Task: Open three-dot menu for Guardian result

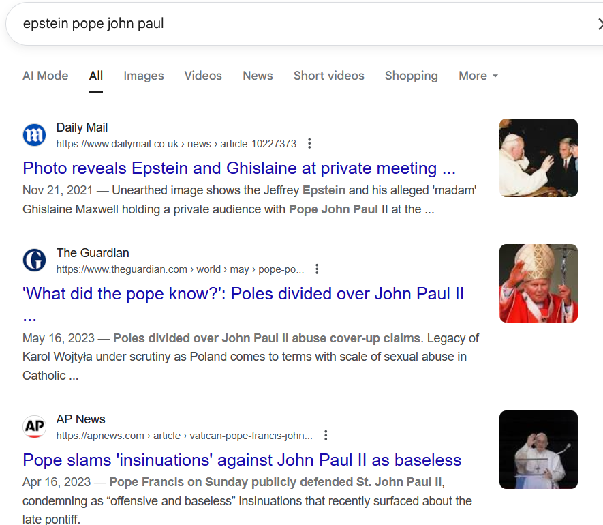Action: [317, 269]
